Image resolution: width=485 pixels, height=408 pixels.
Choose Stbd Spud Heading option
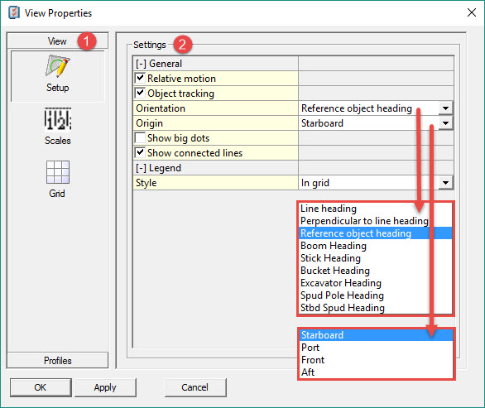(x=375, y=308)
